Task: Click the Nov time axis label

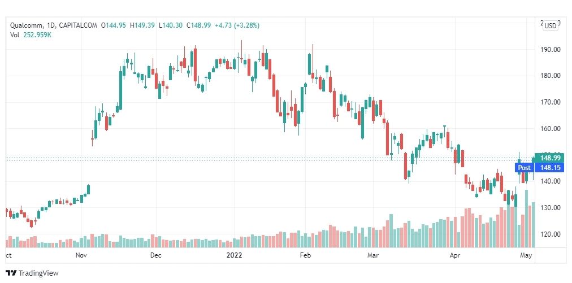Action: click(81, 255)
